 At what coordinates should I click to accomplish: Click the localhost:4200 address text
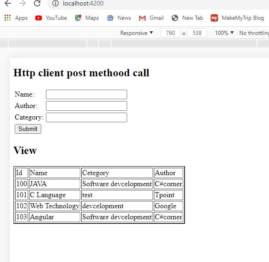pos(83,3)
